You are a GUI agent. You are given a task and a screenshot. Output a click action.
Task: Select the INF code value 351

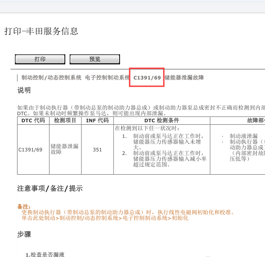pos(97,150)
